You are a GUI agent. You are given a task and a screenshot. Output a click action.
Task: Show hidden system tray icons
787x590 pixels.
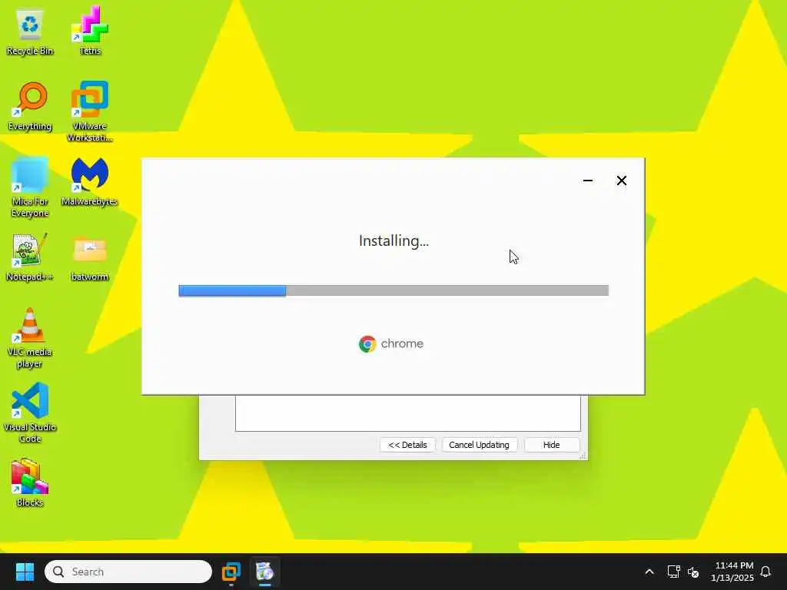pyautogui.click(x=649, y=572)
